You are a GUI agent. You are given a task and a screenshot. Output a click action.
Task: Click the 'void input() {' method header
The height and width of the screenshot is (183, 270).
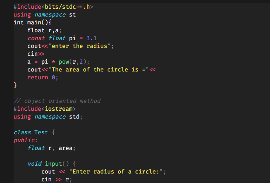coord(52,164)
